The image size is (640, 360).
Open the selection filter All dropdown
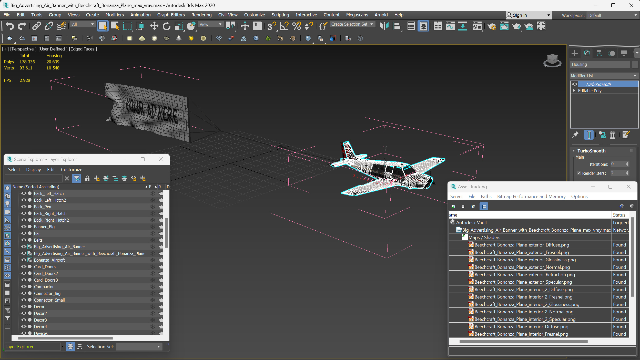click(83, 24)
